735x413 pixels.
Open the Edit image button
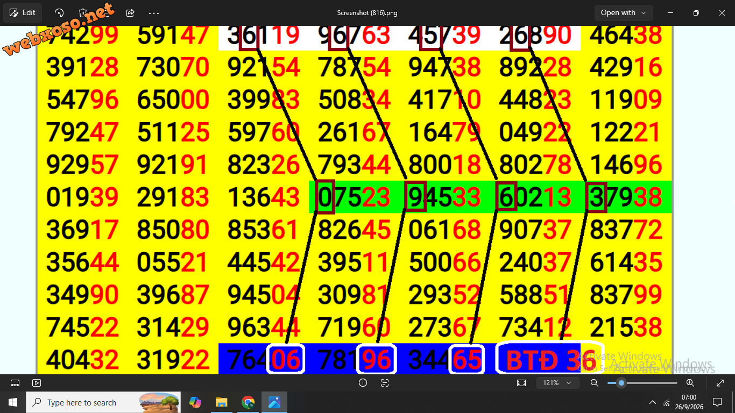(x=23, y=12)
